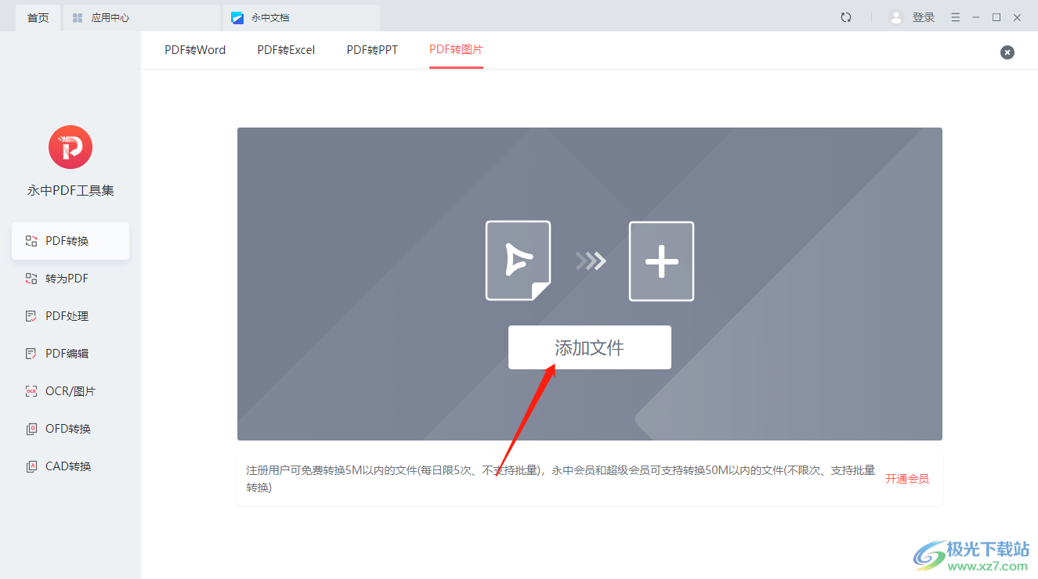Open the 首页 tab
Viewport: 1038px width, 579px height.
(x=38, y=17)
